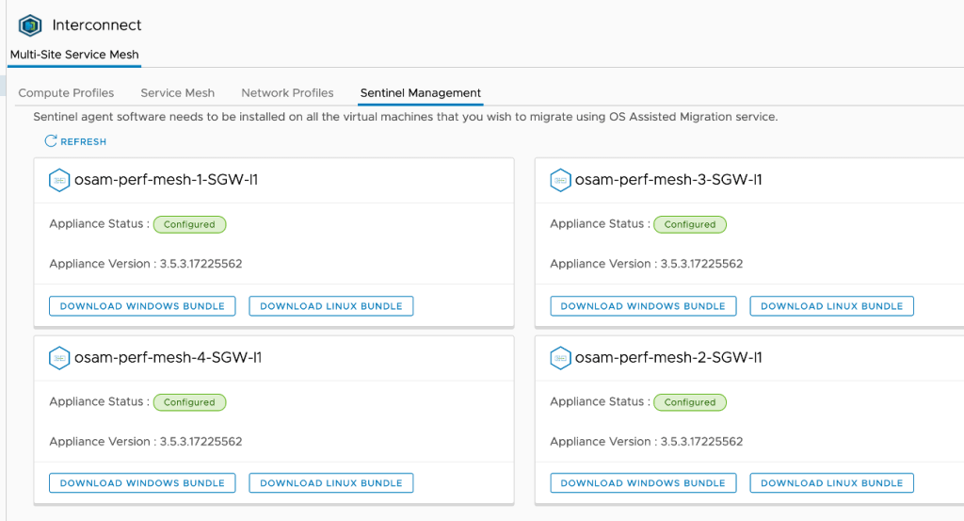The height and width of the screenshot is (521, 964).
Task: Download Linux bundle for osam-perf-mesh-4-SGW-I1
Action: point(330,483)
